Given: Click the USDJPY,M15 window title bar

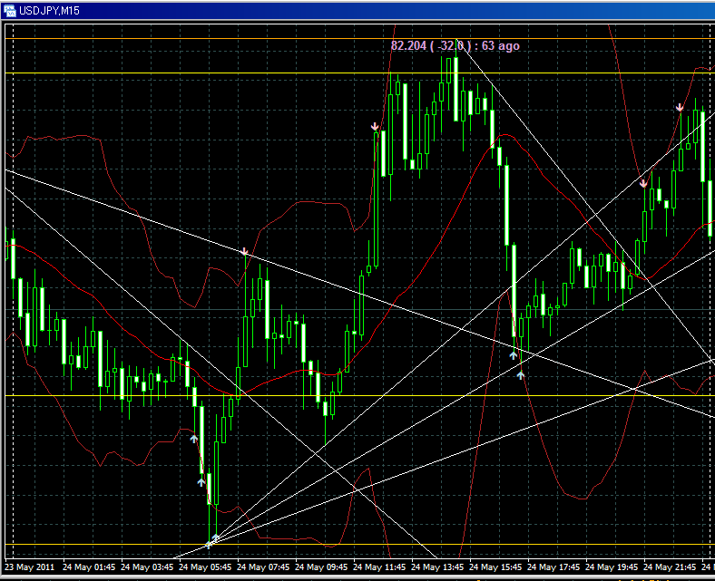Looking at the screenshot, I should point(272,8).
